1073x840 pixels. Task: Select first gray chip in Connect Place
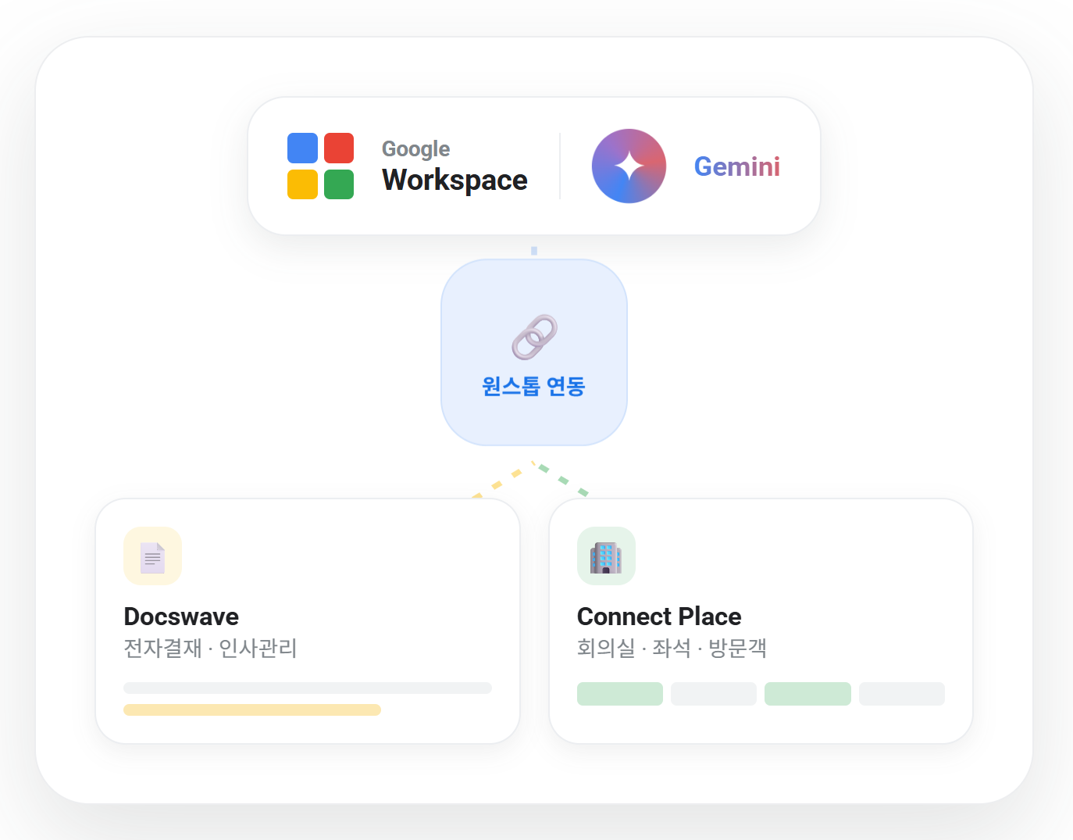(714, 694)
